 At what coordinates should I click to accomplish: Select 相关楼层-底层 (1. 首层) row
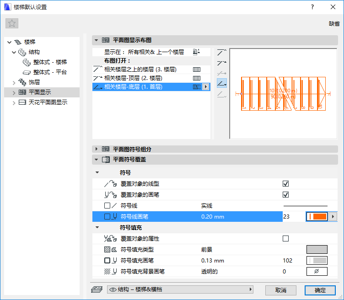pyautogui.click(x=151, y=87)
